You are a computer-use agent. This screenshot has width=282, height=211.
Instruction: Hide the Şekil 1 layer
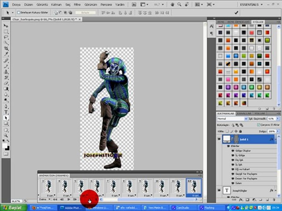pyautogui.click(x=219, y=139)
